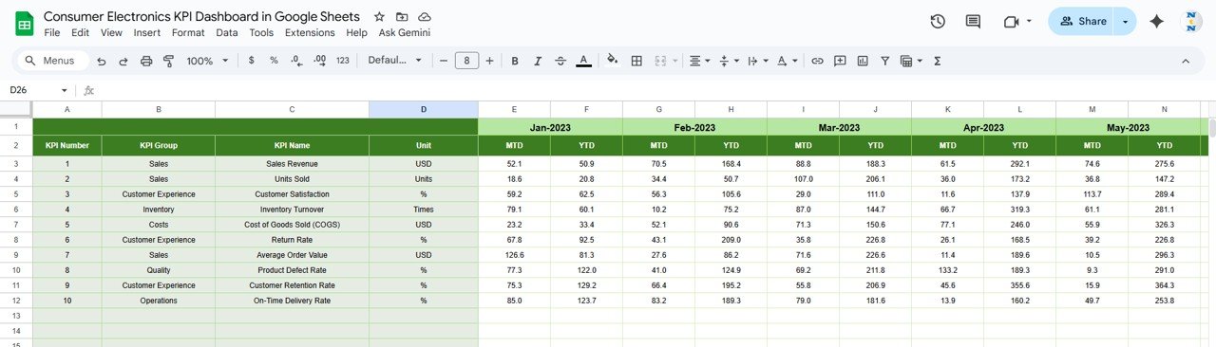
Task: Open the Google Sheets home icon
Action: 25,24
